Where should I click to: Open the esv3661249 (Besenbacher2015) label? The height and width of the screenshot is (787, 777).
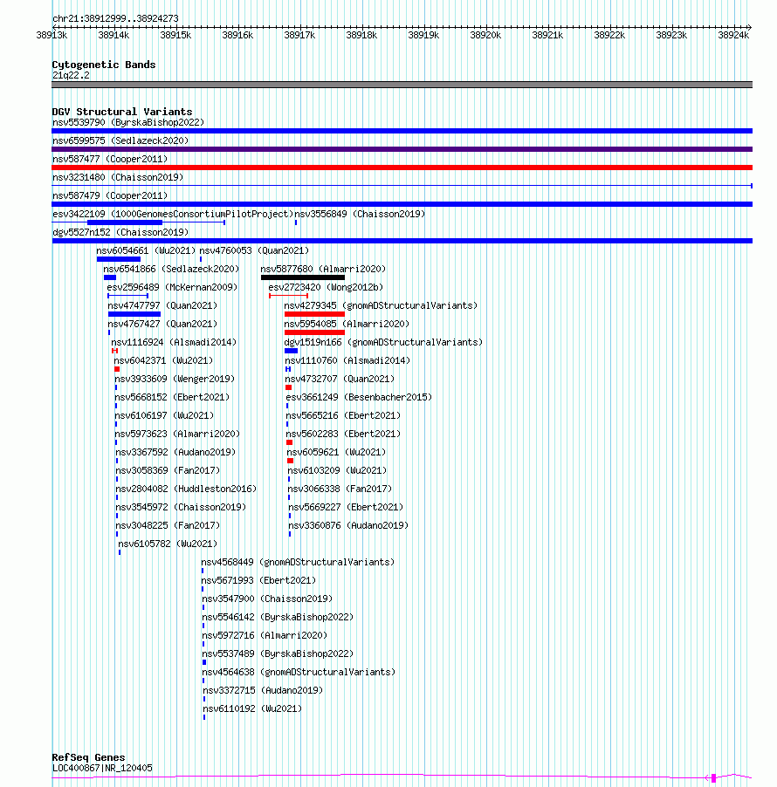359,397
